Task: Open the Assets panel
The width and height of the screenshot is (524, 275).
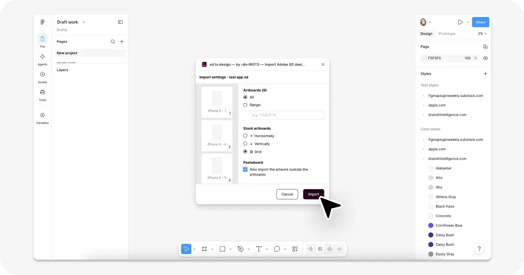Action: coord(42,77)
